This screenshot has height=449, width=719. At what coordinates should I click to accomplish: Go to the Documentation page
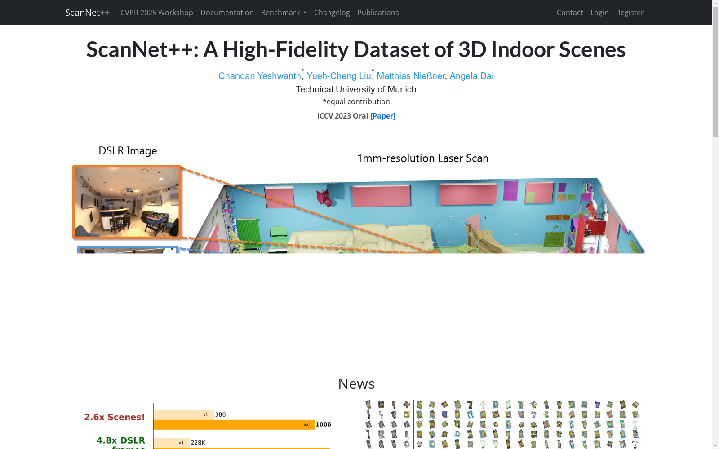click(x=227, y=13)
